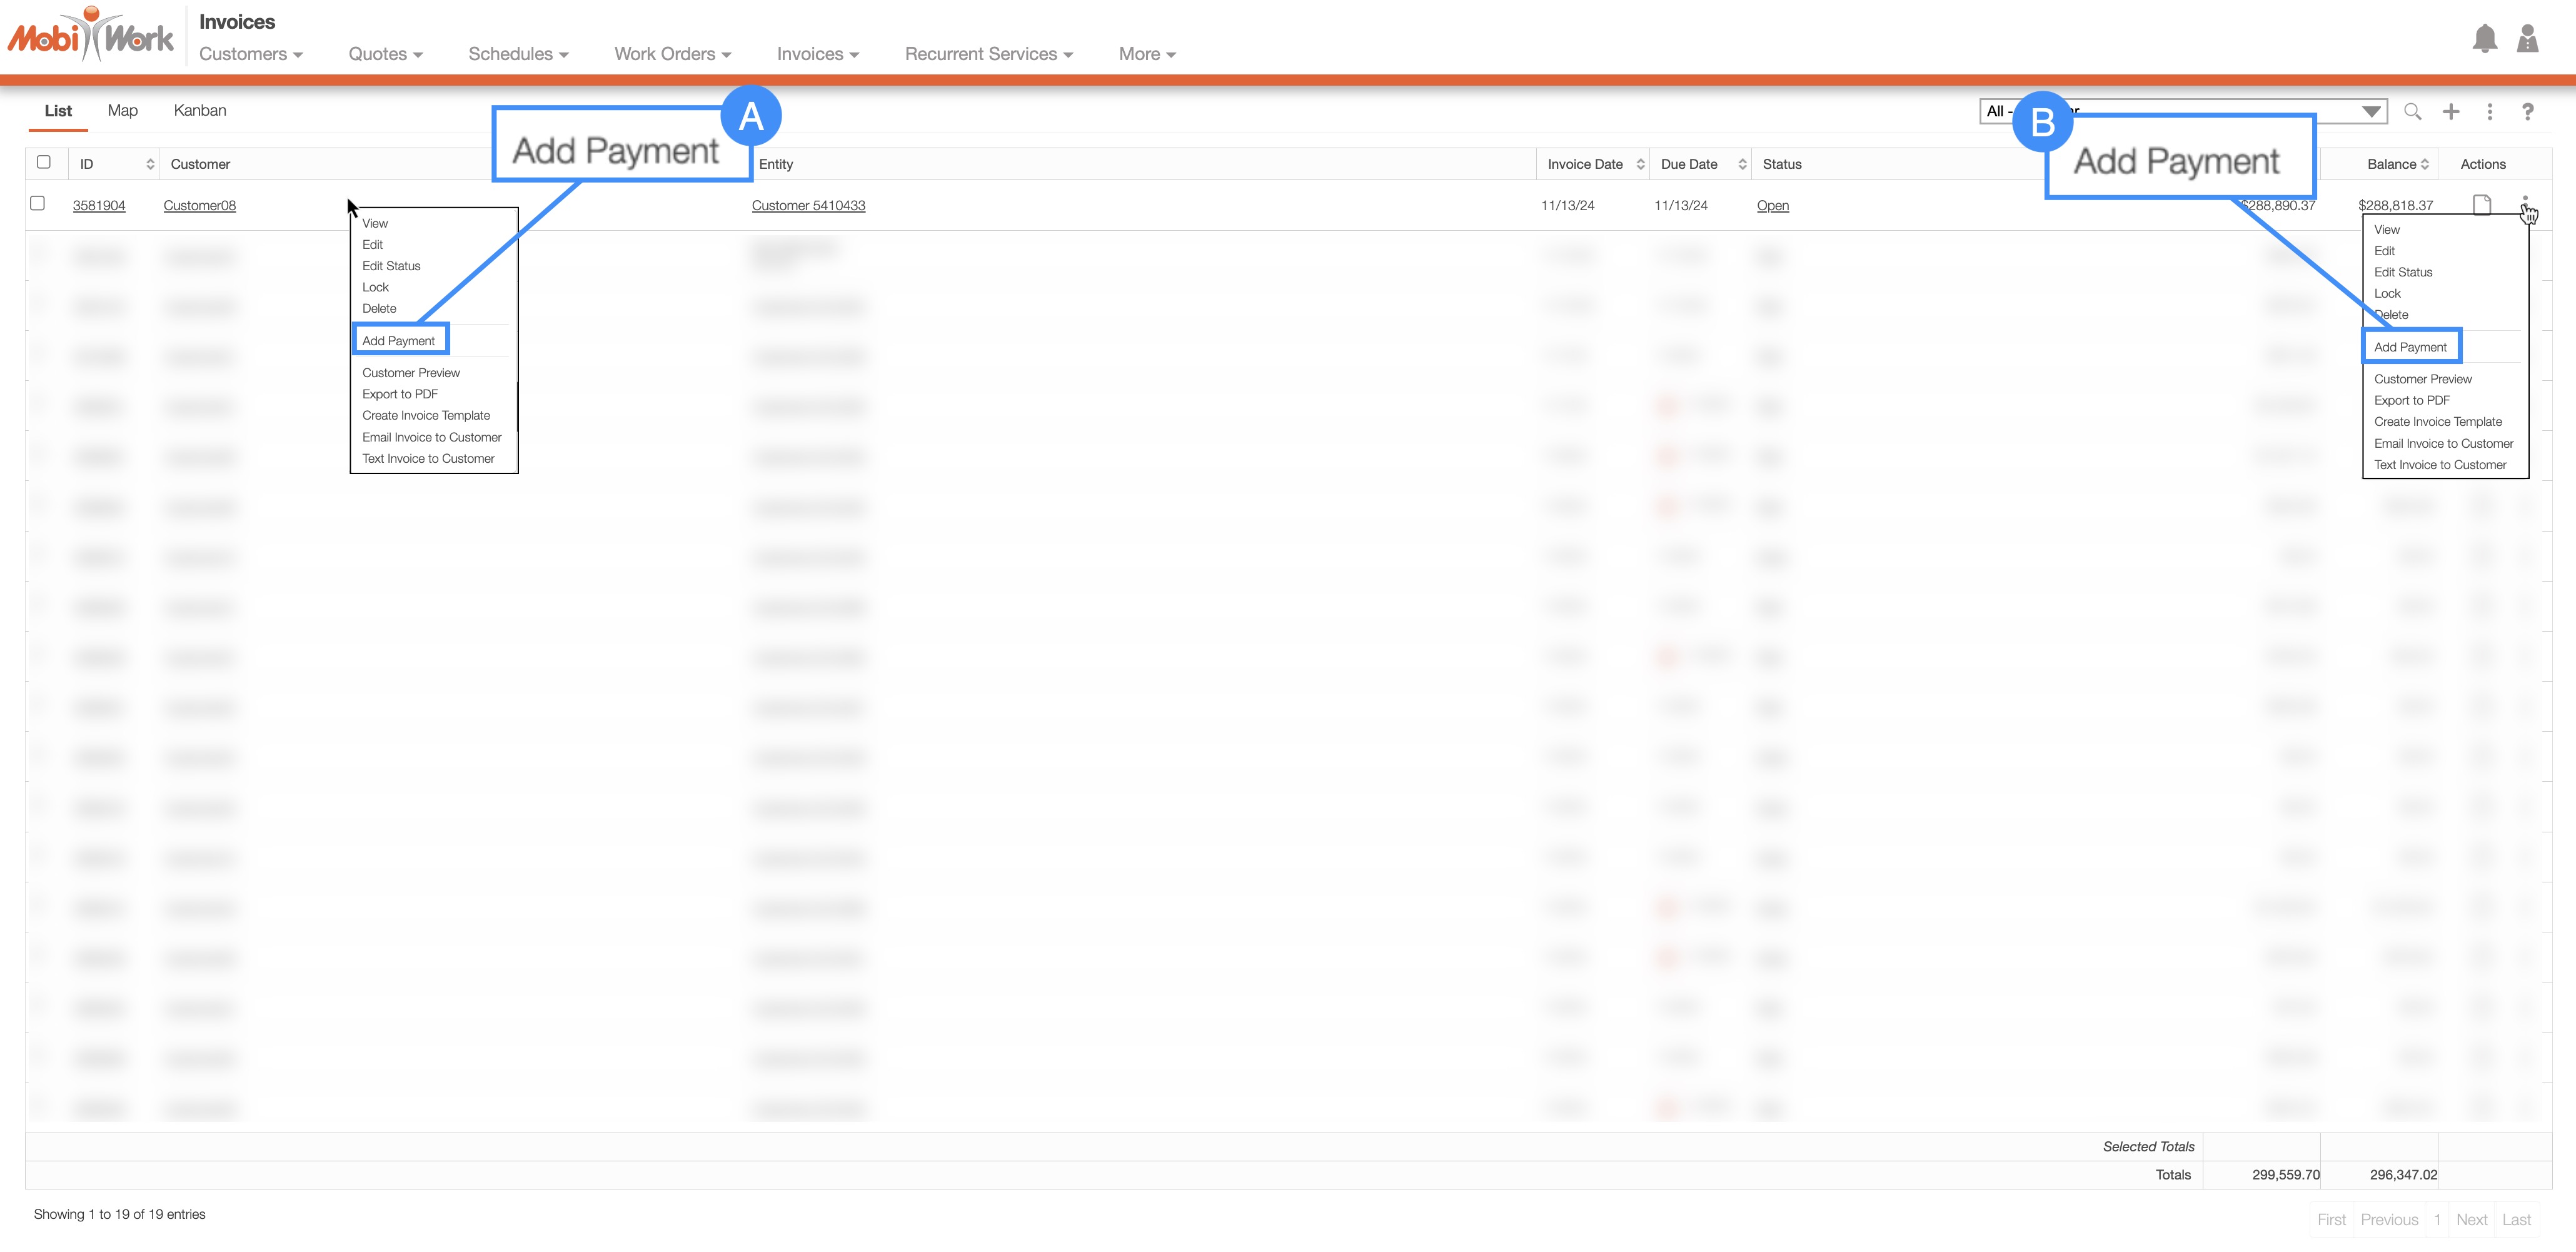Select Export to PDF in the left context menu
The image size is (2576, 1252).
[399, 394]
